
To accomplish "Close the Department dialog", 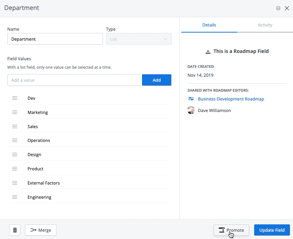I will tap(286, 8).
